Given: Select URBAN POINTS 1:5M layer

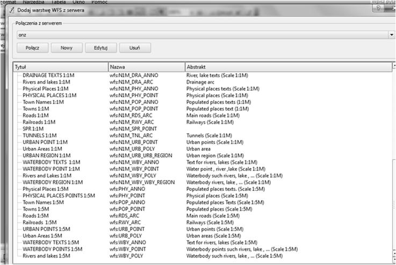Looking at the screenshot, I should 46,229.
